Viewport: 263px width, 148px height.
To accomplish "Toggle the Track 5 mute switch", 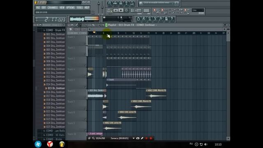I will point(85,87).
